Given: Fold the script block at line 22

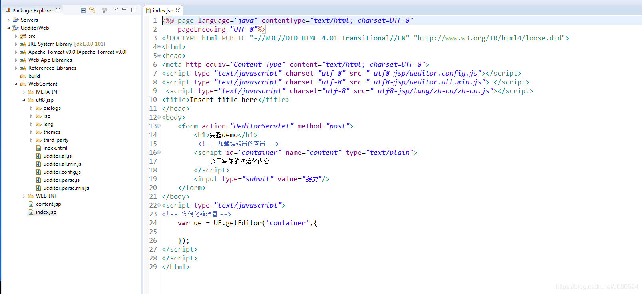Looking at the screenshot, I should tap(159, 205).
